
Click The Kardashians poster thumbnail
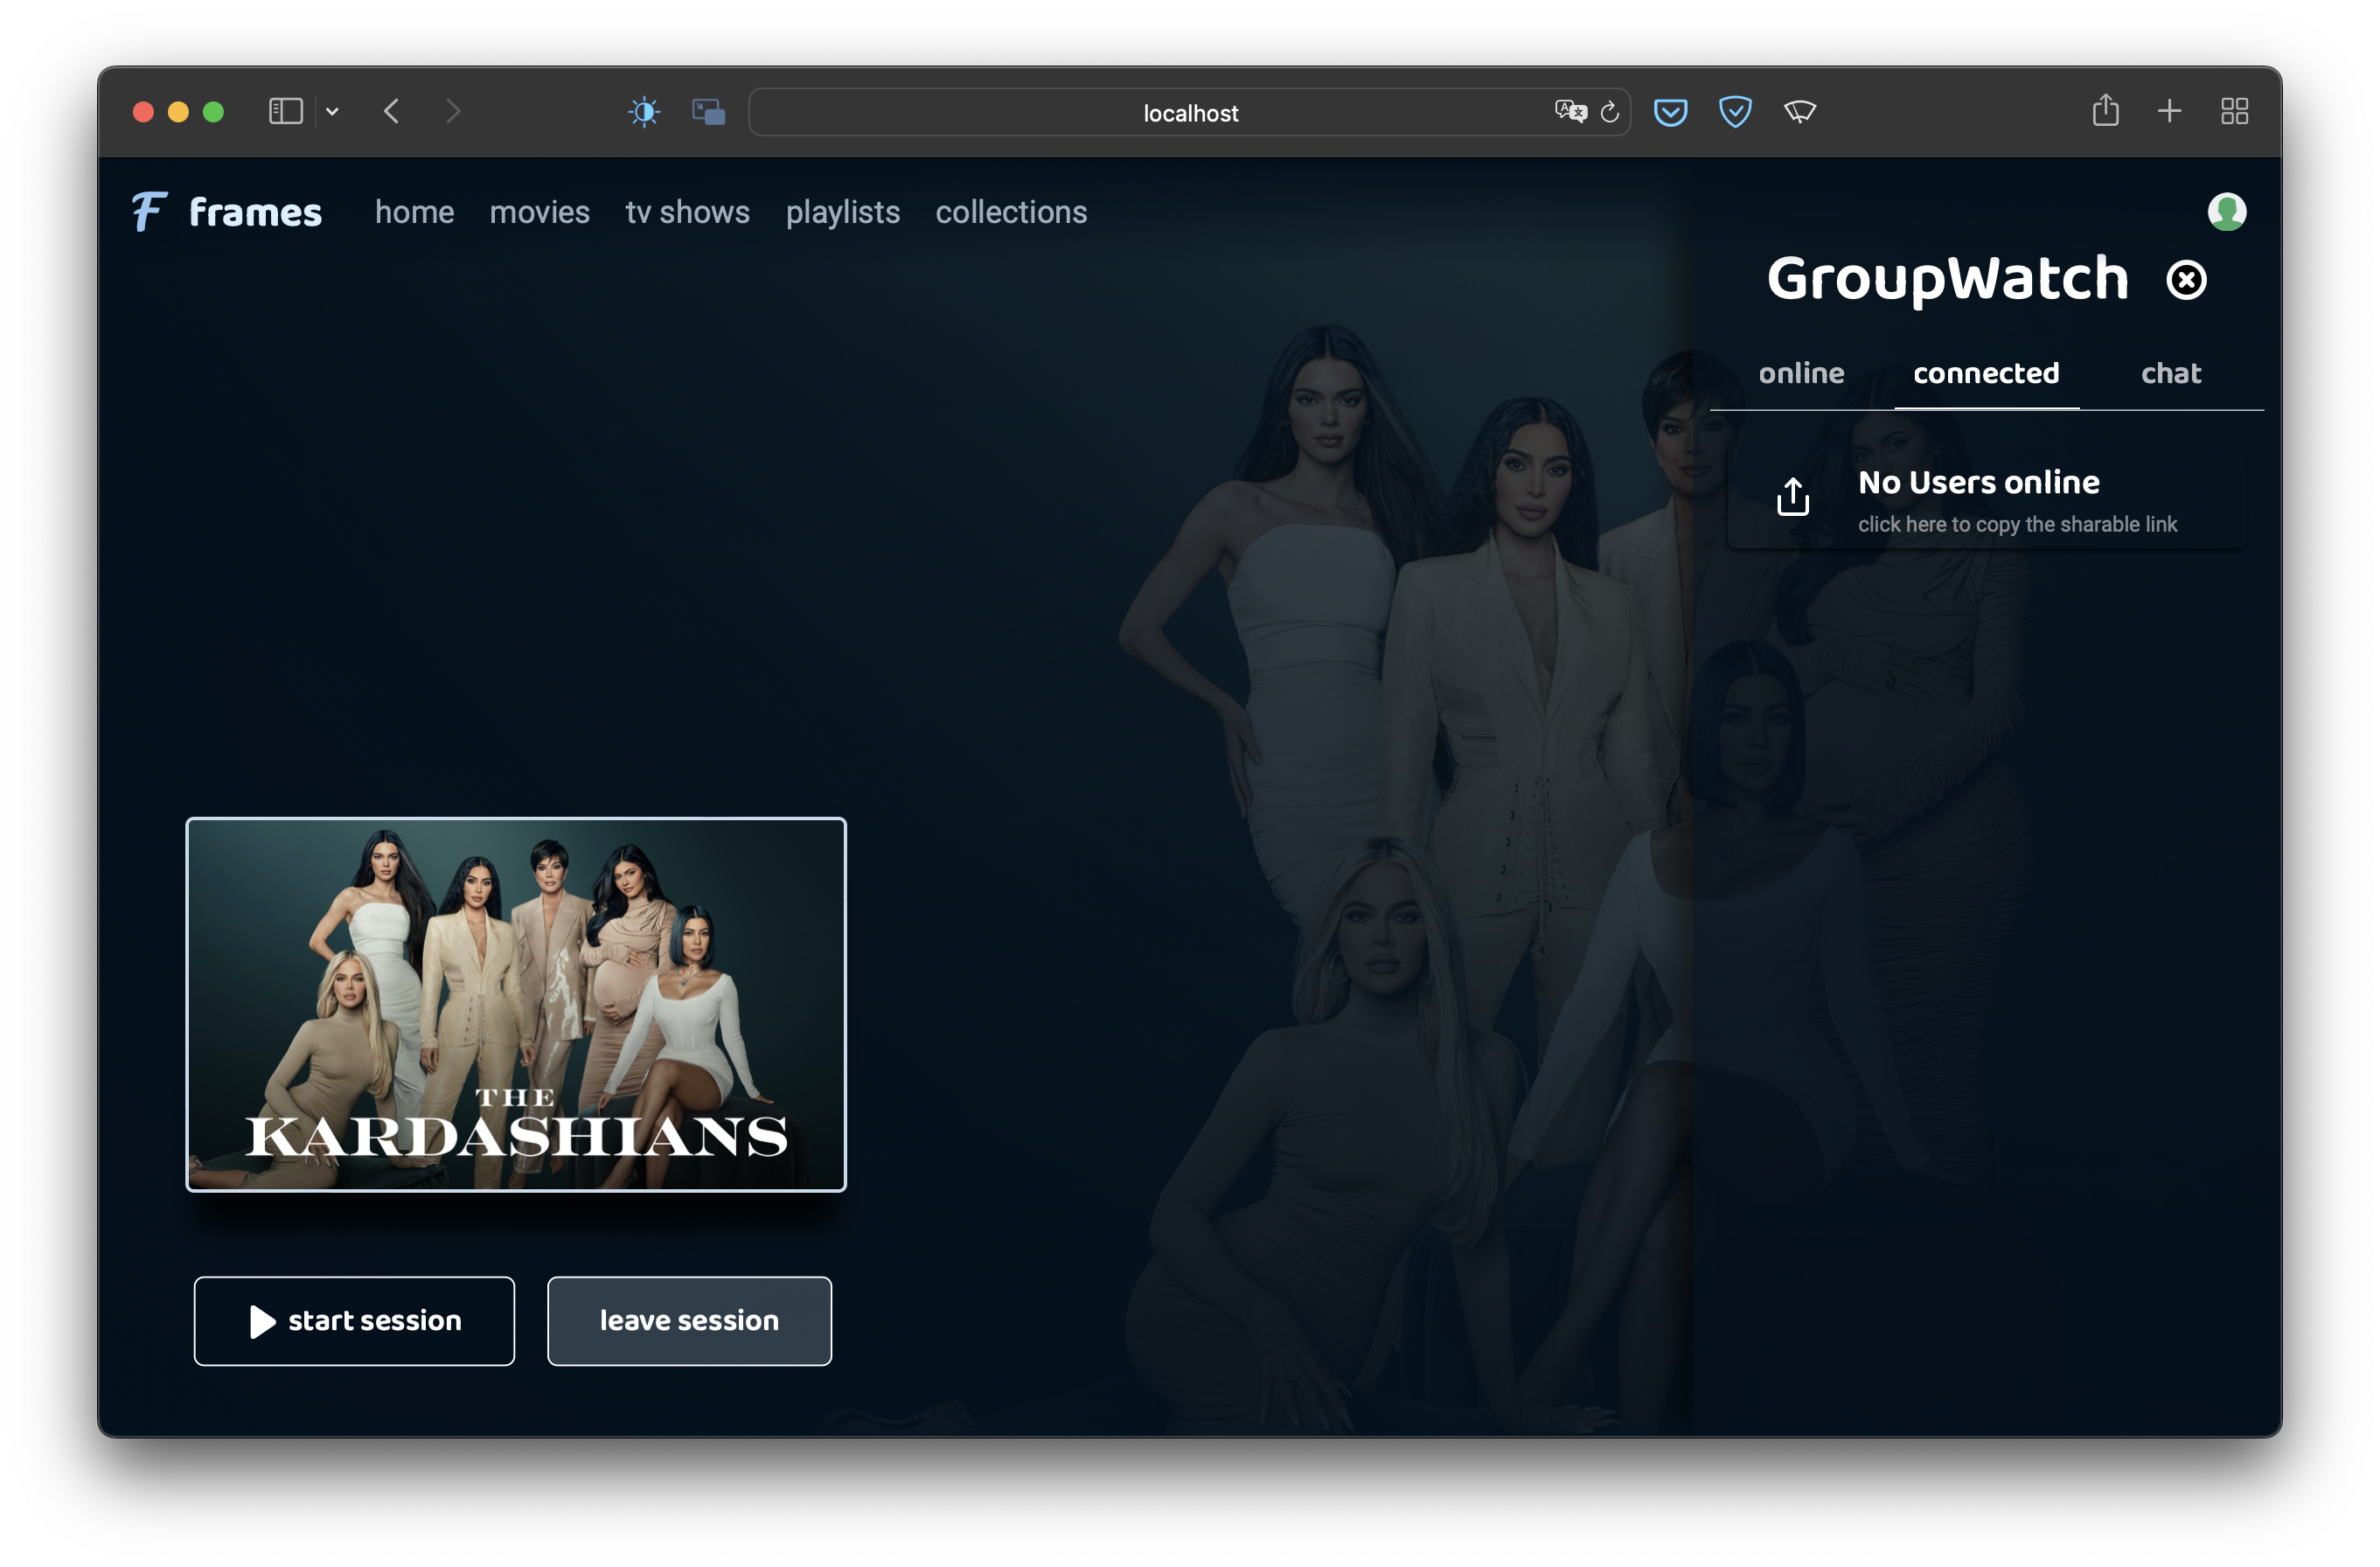click(x=516, y=1004)
